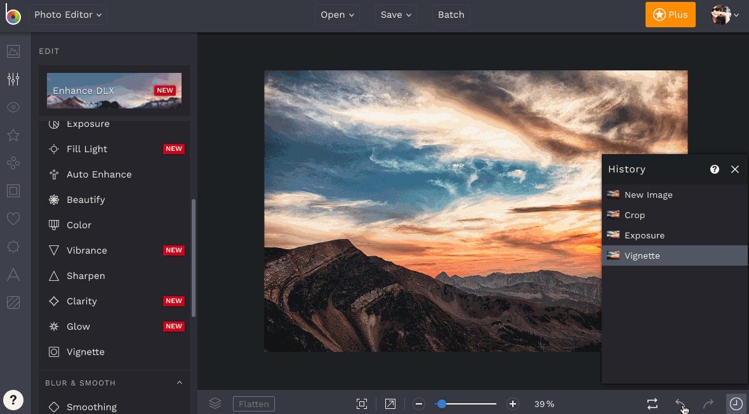Open the Save dropdown menu
Viewport: 749px width, 414px height.
tap(396, 15)
